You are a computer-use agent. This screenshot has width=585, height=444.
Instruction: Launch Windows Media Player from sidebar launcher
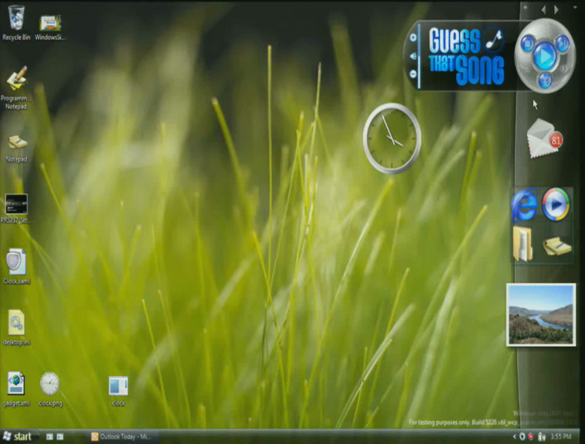coord(555,204)
